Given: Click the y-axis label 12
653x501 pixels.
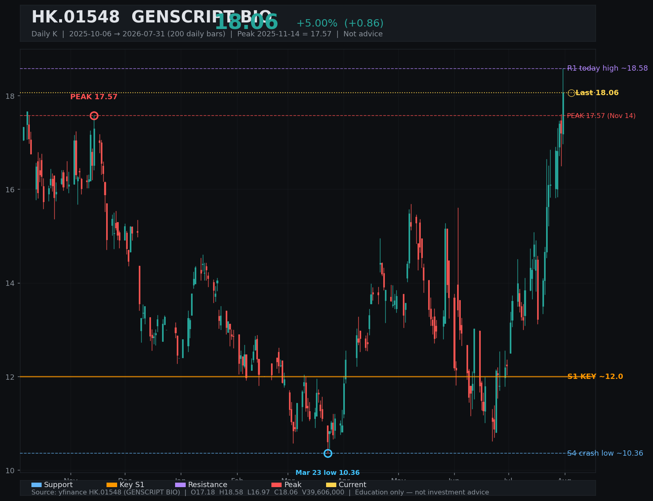Looking at the screenshot, I should pyautogui.click(x=10, y=377).
